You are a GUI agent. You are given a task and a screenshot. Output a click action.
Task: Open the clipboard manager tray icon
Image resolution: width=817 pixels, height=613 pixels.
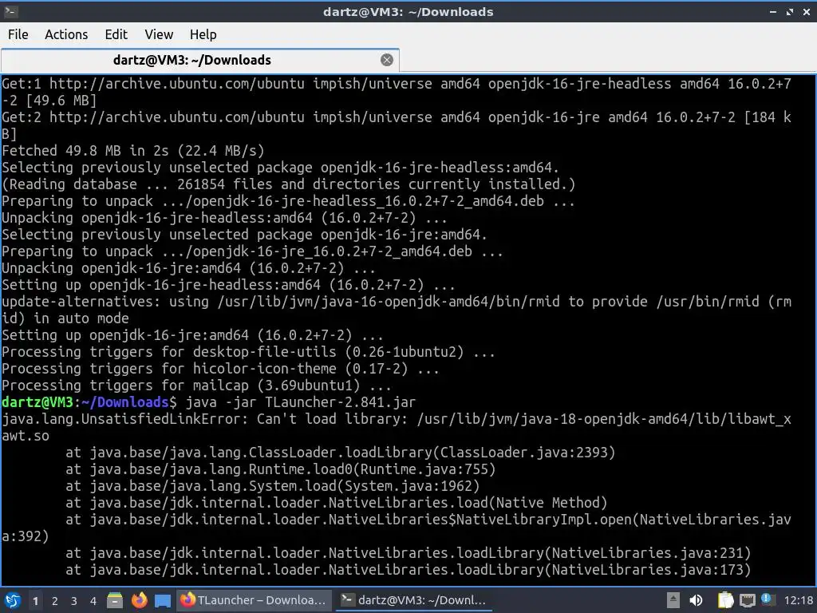725,600
